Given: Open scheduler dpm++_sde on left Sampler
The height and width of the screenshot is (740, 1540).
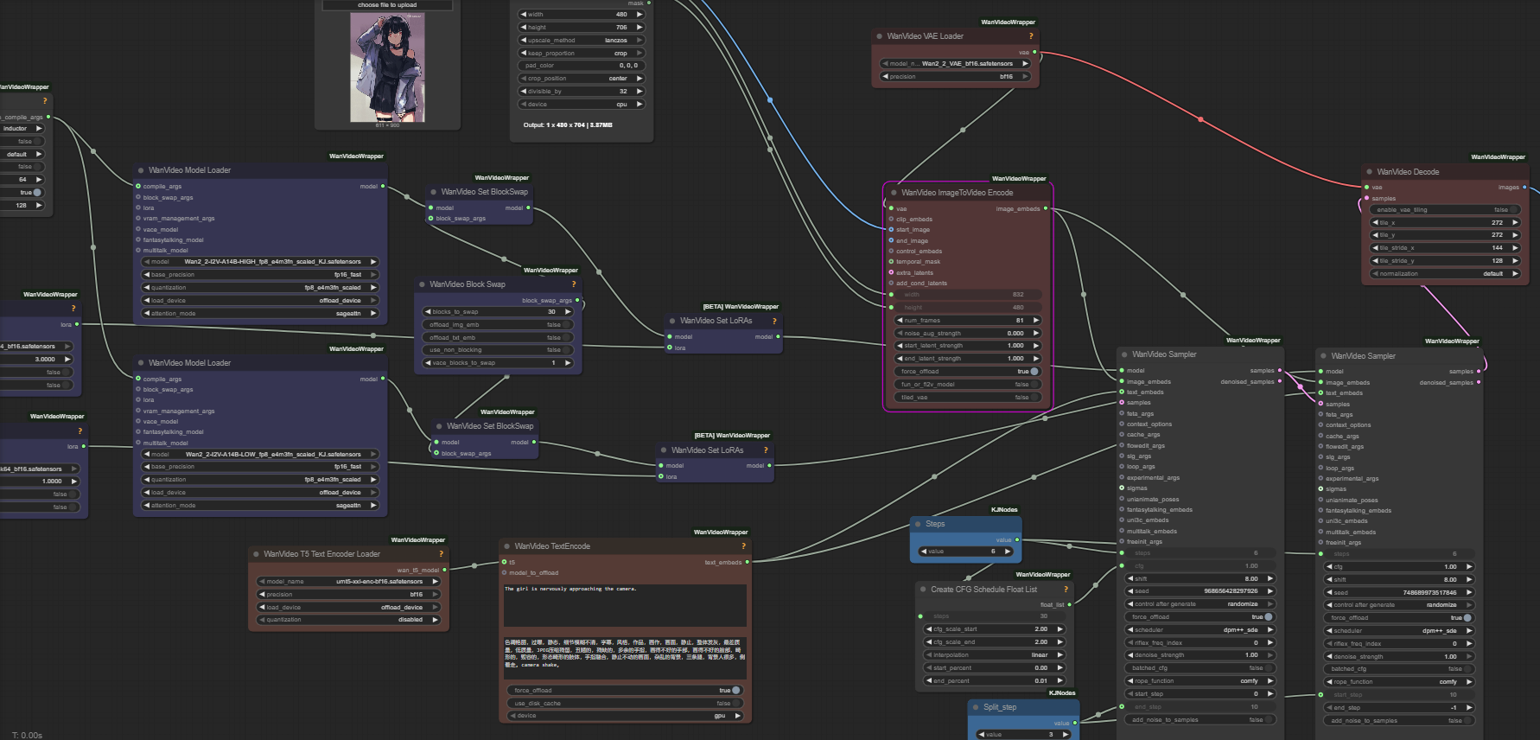Looking at the screenshot, I should pos(1201,630).
